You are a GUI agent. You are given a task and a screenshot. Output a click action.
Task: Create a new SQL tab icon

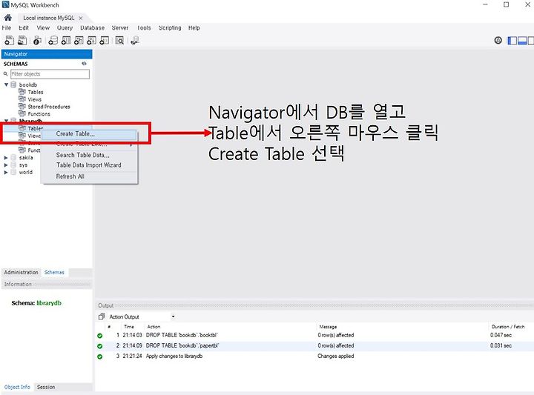coord(10,41)
